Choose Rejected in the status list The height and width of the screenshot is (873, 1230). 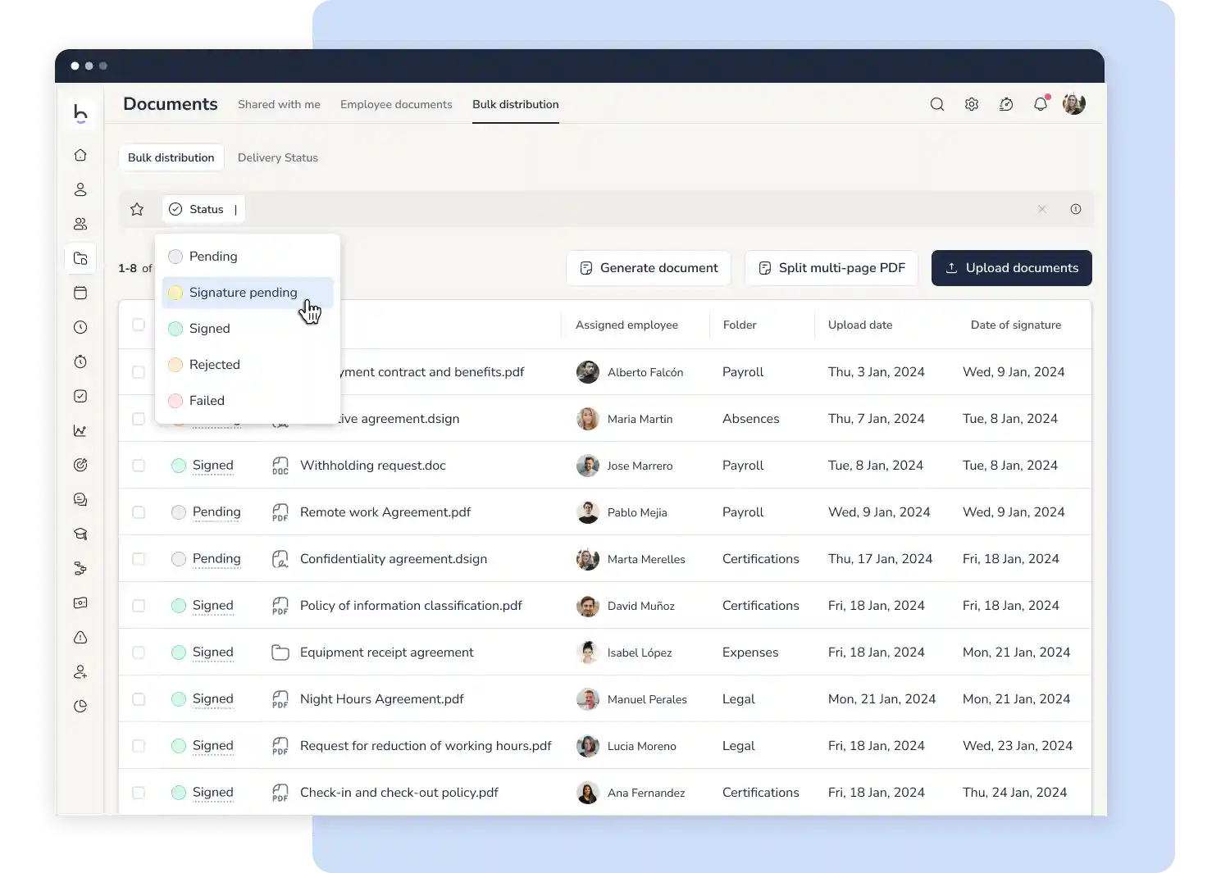(x=248, y=365)
